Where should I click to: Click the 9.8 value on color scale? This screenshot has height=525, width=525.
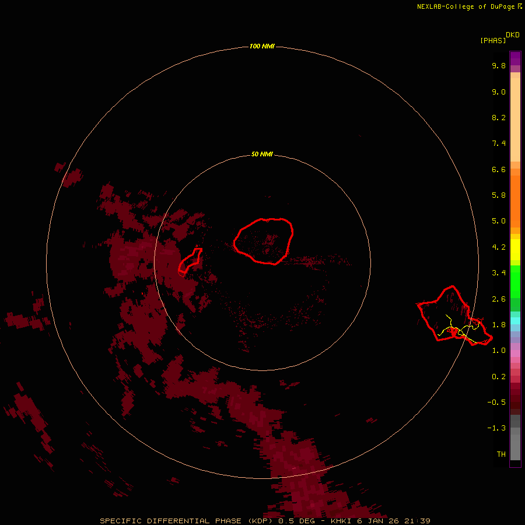[x=499, y=65]
